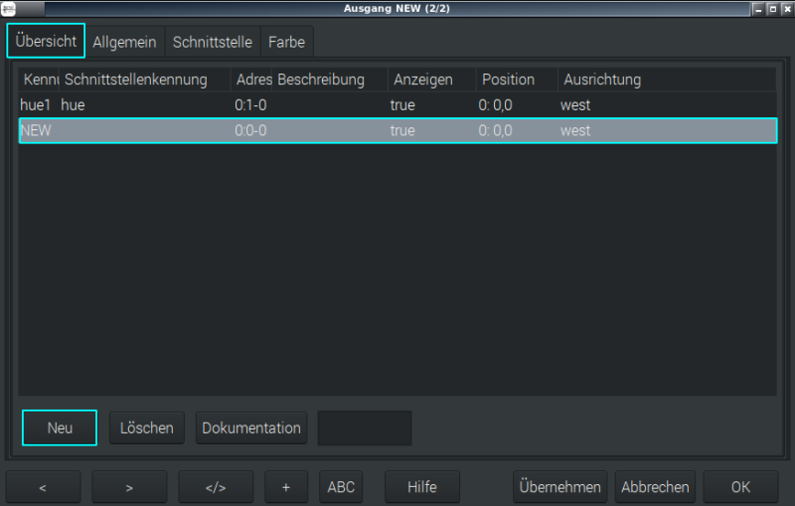Open Dokumentation
This screenshot has width=795, height=506.
[251, 427]
